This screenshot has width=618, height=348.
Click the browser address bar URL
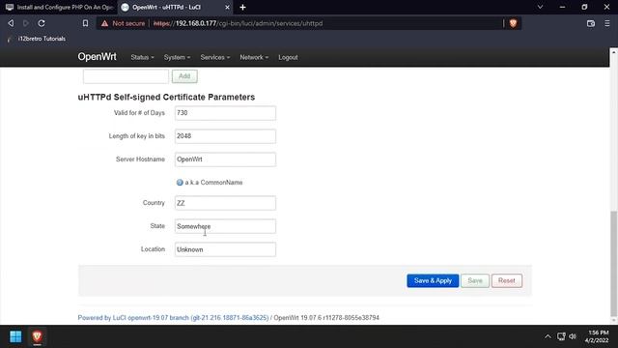[239, 23]
